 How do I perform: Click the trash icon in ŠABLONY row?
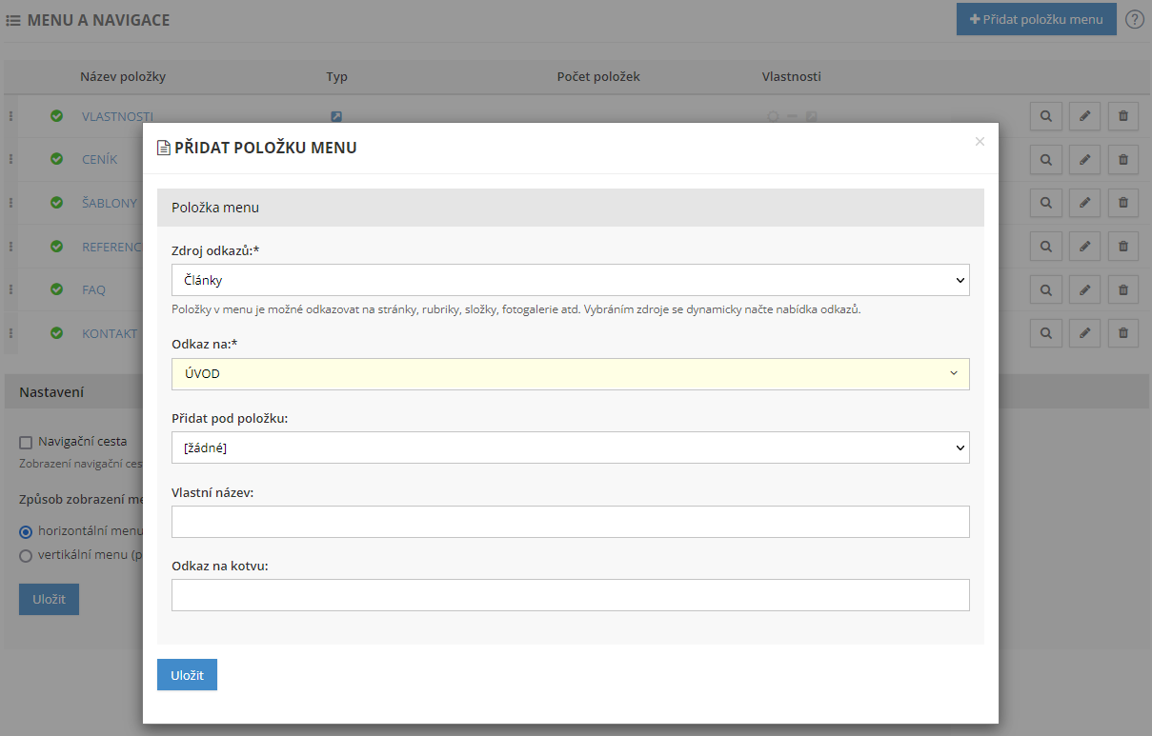(x=1122, y=203)
